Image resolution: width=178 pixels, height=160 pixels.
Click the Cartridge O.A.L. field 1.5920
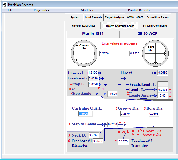[85, 114]
